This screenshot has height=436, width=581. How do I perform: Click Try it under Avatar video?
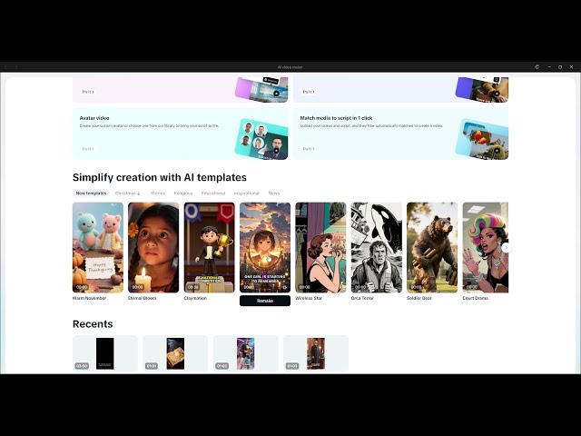coord(88,149)
